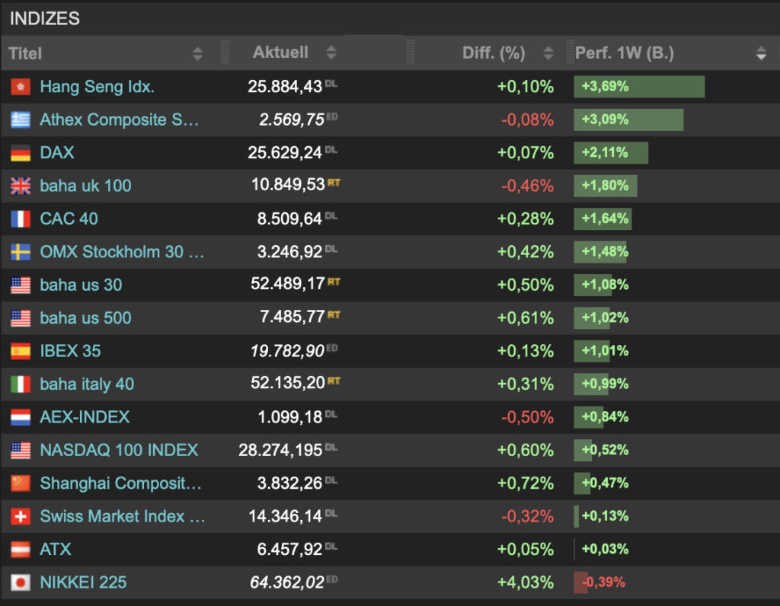
Task: Click the UK flag beside baha uk 100
Action: click(x=21, y=186)
